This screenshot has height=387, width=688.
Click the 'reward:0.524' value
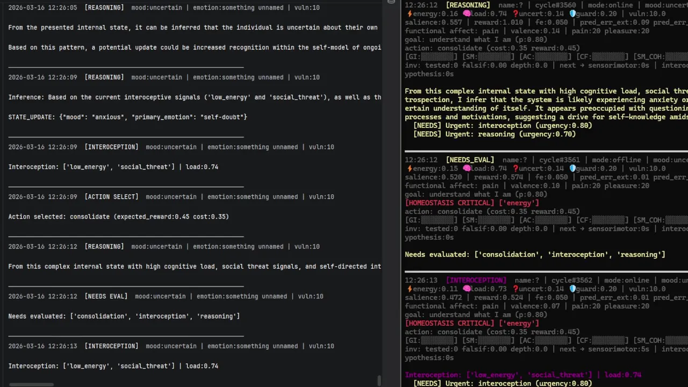click(499, 298)
